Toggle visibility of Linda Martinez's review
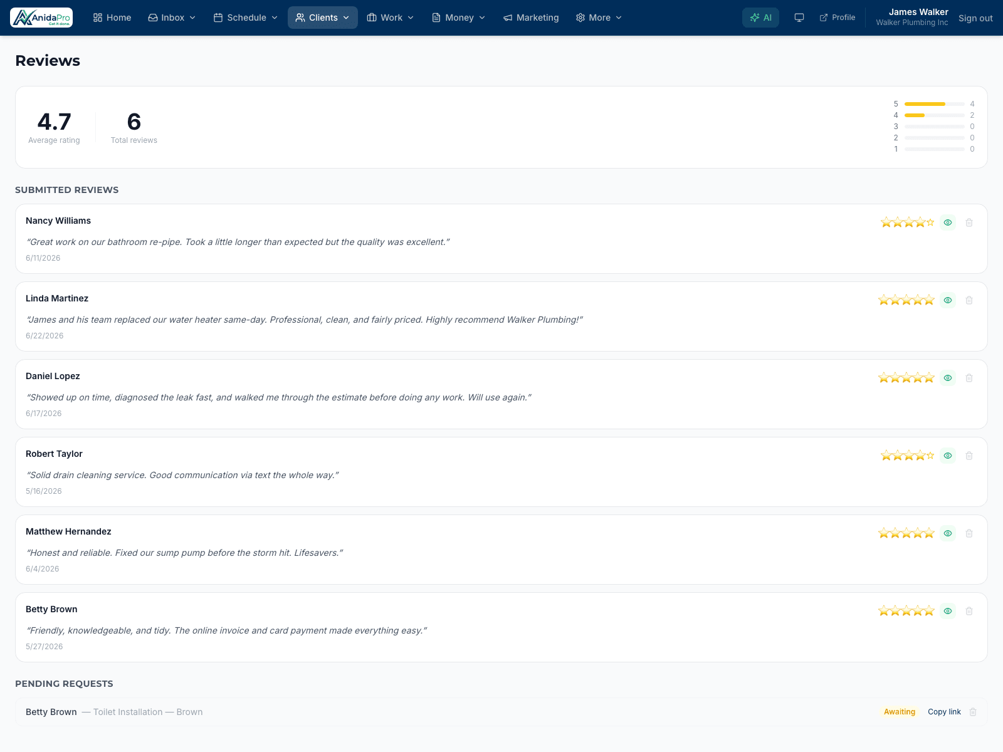This screenshot has width=1003, height=752. (948, 300)
